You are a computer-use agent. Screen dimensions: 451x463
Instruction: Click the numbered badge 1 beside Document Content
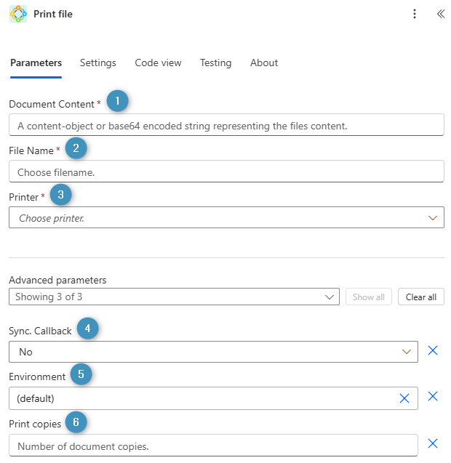pos(118,102)
